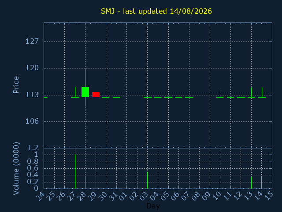Click the green volume bar on day 10

pyautogui.click(x=220, y=184)
